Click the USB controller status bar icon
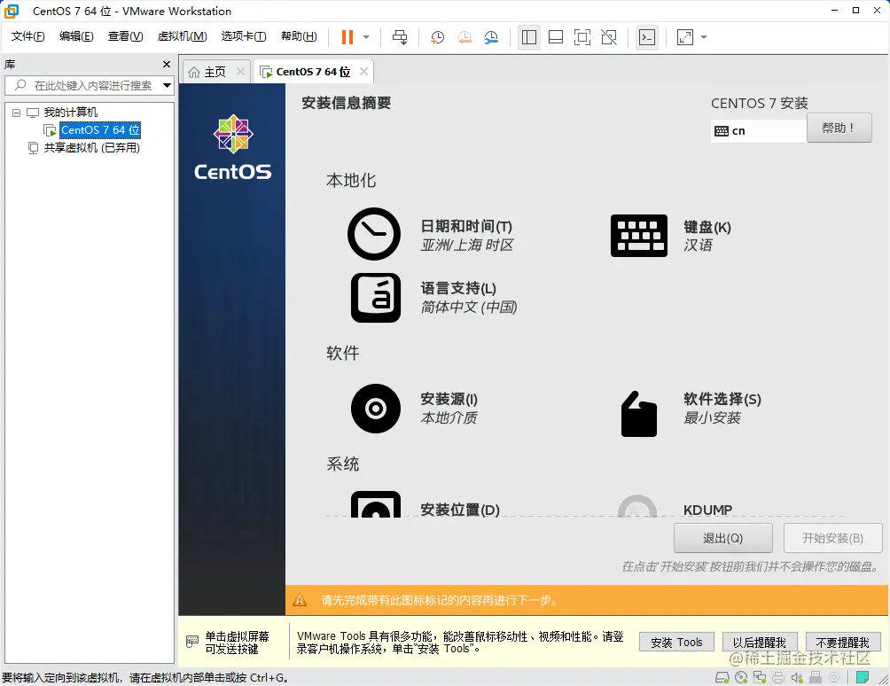Image resolution: width=890 pixels, height=686 pixels. click(x=816, y=677)
